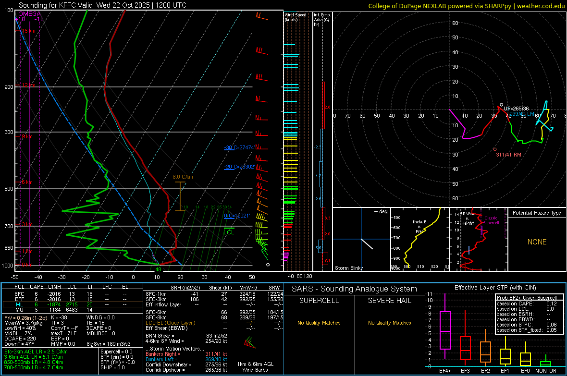Select the '6.0 C/km' lapse rate label
The width and height of the screenshot is (567, 376).
pyautogui.click(x=183, y=177)
